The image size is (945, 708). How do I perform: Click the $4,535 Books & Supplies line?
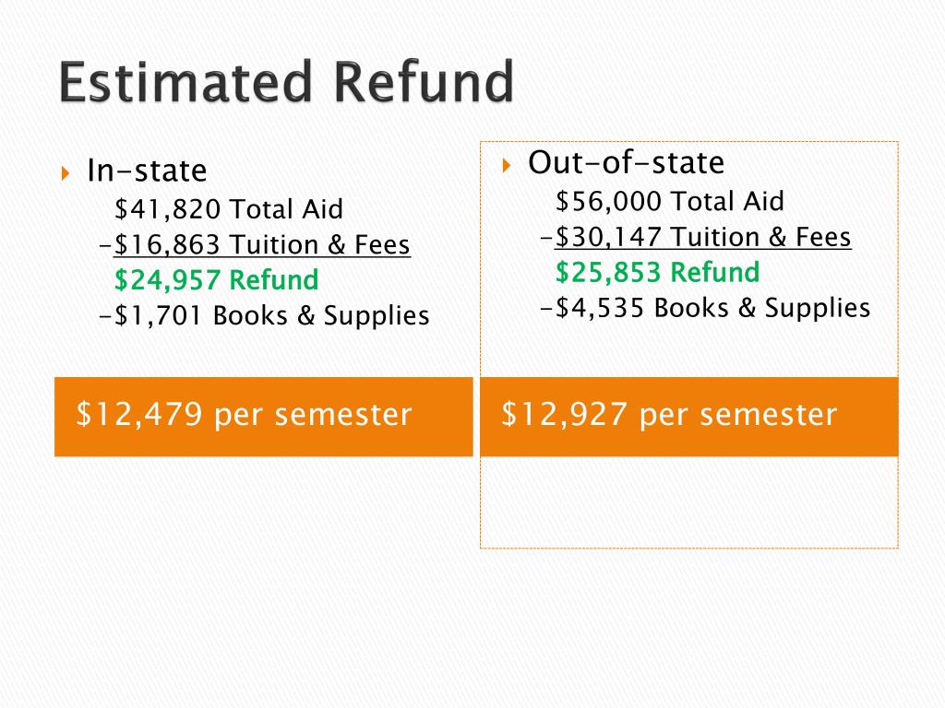click(x=706, y=308)
